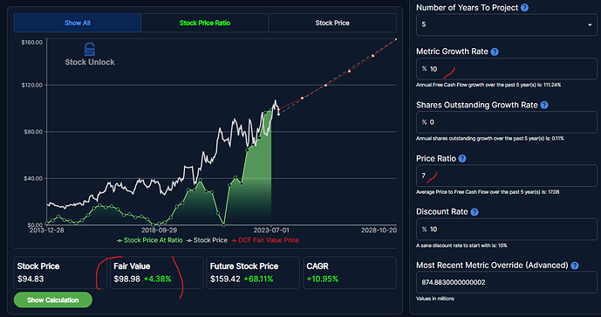This screenshot has width=601, height=317.
Task: Open the Price Ratio help icon
Action: (x=462, y=159)
